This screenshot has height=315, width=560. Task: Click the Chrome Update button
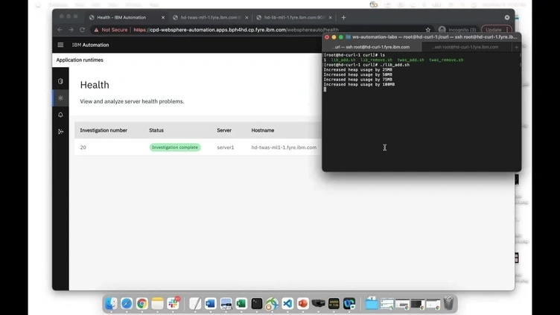tap(496, 30)
